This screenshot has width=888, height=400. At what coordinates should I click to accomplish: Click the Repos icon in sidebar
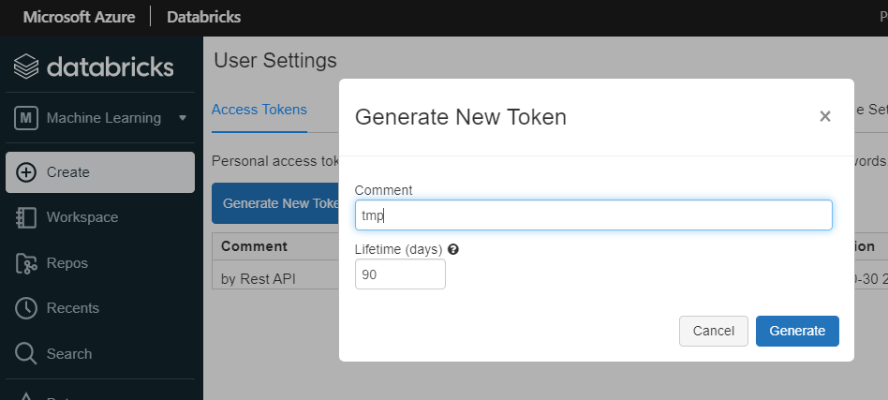(x=26, y=263)
